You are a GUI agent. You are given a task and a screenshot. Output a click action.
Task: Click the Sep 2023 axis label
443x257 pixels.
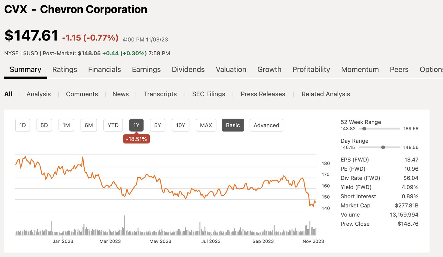point(263,241)
